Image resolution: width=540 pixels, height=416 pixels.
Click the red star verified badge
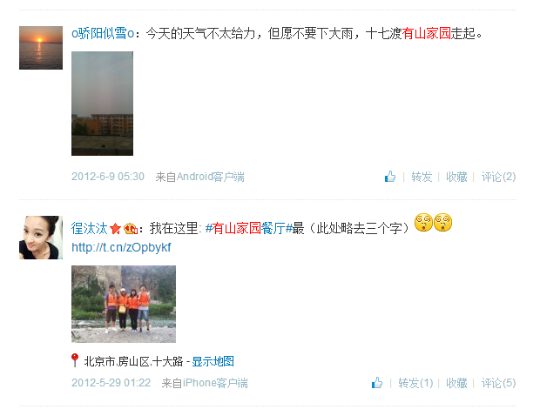pos(115,228)
